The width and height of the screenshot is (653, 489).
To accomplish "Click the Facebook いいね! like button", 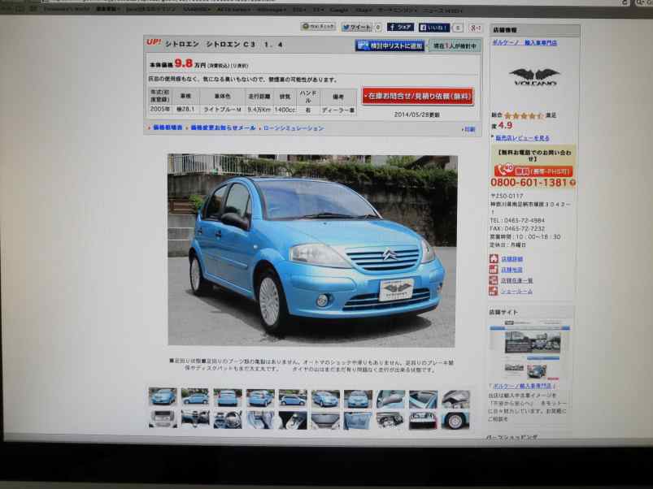I will 434,28.
